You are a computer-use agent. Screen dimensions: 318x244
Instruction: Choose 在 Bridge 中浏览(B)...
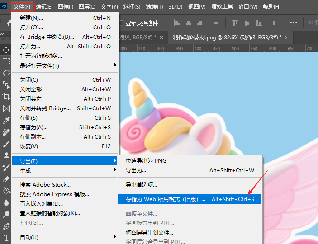click(x=65, y=37)
